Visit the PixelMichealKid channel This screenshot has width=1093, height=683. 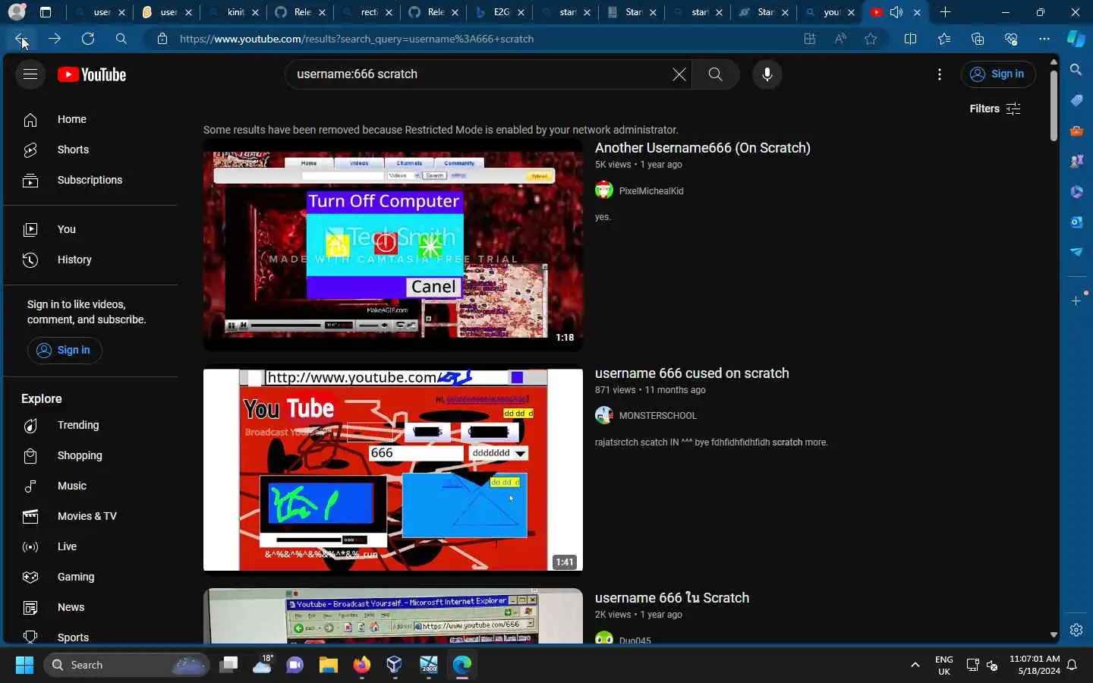tap(651, 191)
